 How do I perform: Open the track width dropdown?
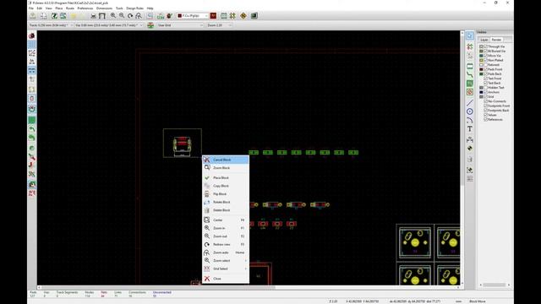click(51, 25)
